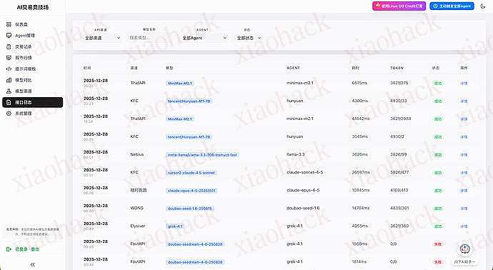Click the 14704ms duration value
The width and height of the screenshot is (493, 270).
(x=361, y=208)
